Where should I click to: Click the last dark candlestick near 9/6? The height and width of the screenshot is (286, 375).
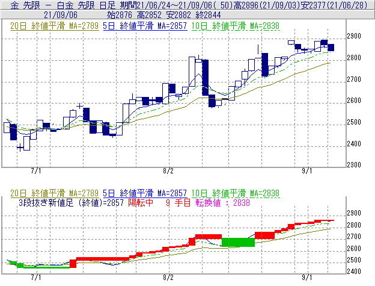point(331,48)
